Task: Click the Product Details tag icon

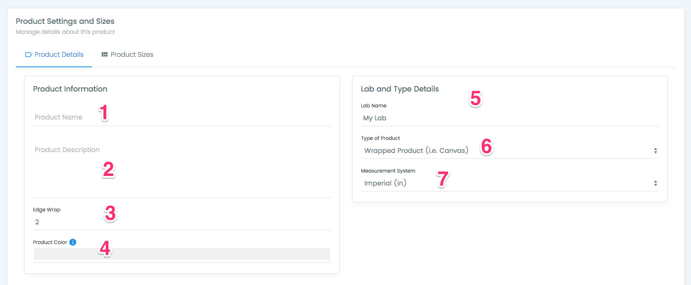Action: tap(28, 55)
